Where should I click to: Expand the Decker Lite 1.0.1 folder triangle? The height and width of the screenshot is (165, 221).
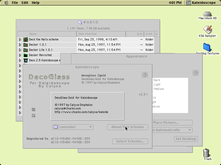pyautogui.click(x=20, y=50)
